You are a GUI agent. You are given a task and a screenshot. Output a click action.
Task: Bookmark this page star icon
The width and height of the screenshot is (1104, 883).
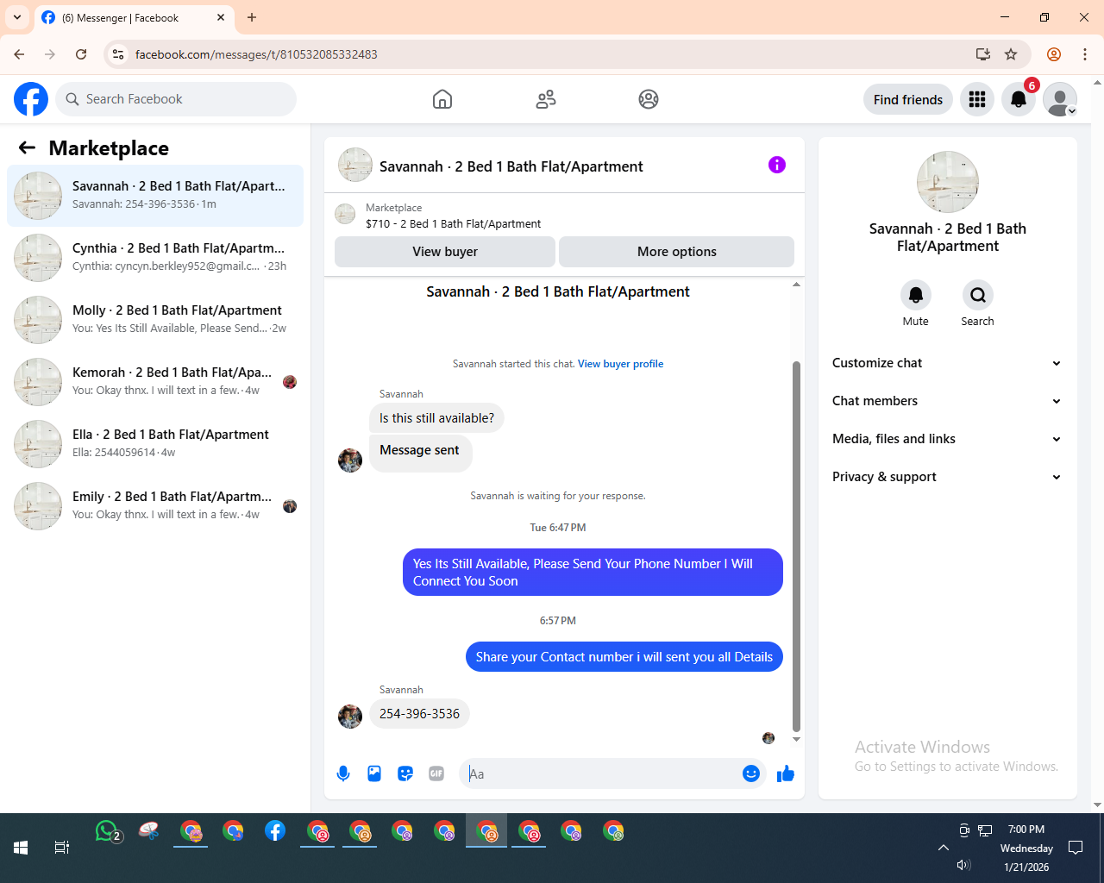click(1011, 54)
